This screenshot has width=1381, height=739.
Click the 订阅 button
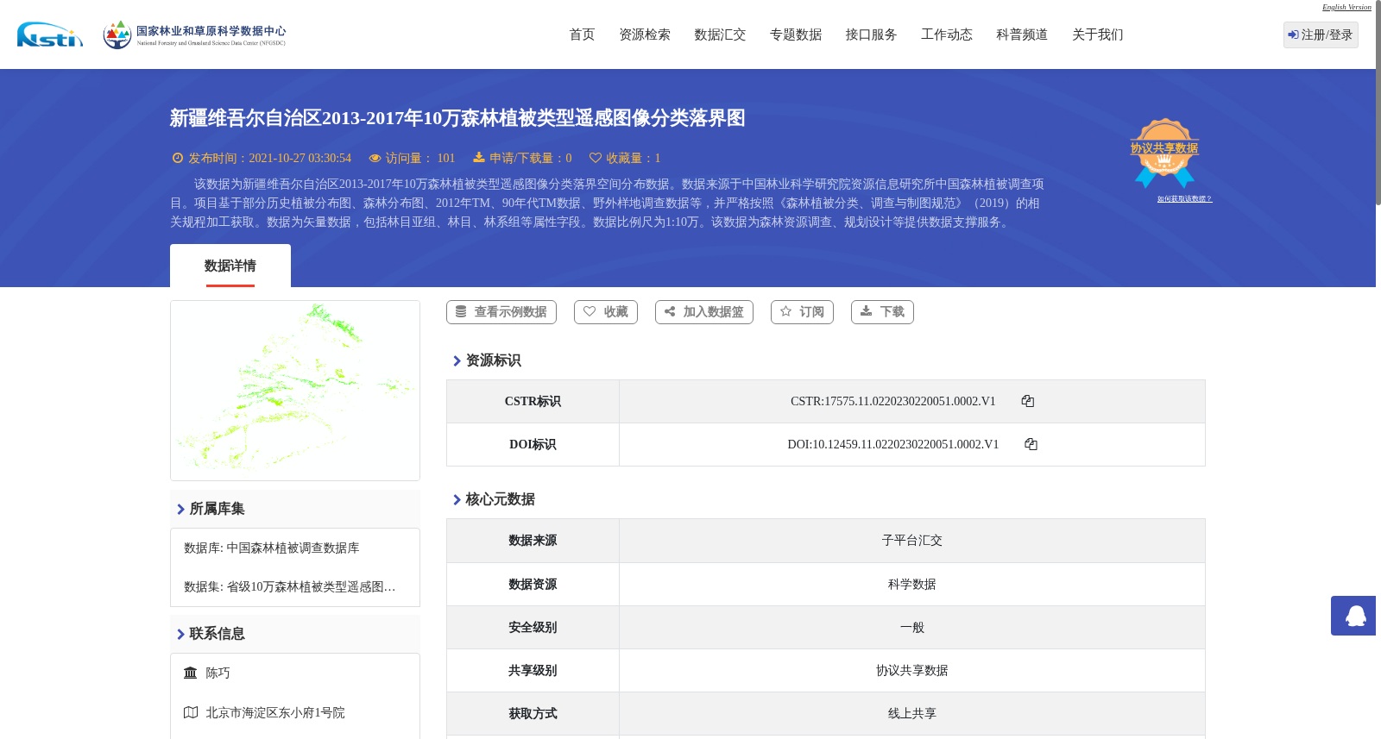(802, 312)
